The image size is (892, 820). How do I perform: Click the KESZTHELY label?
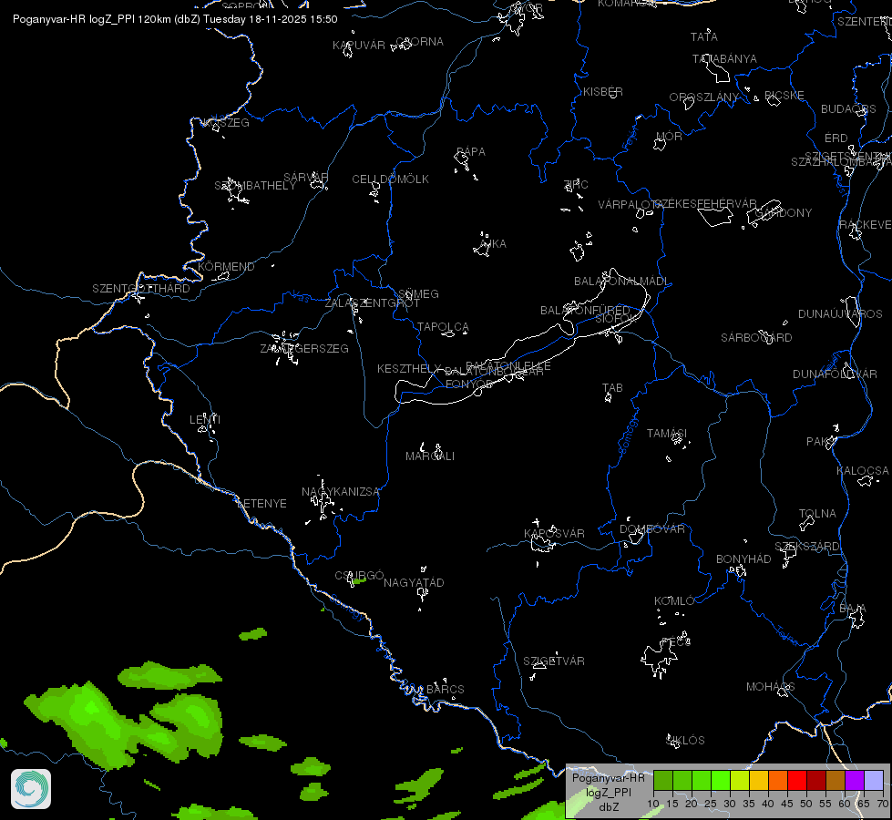(409, 369)
